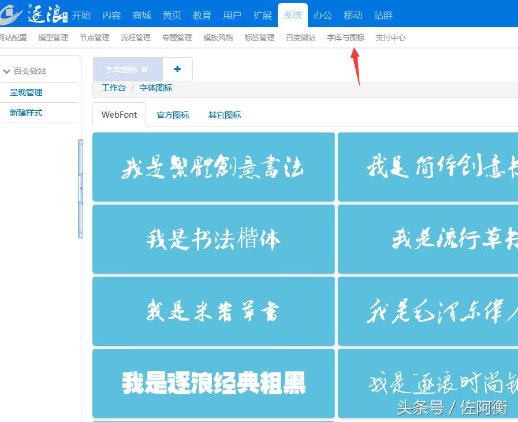Create a style via 新建样式

point(24,113)
